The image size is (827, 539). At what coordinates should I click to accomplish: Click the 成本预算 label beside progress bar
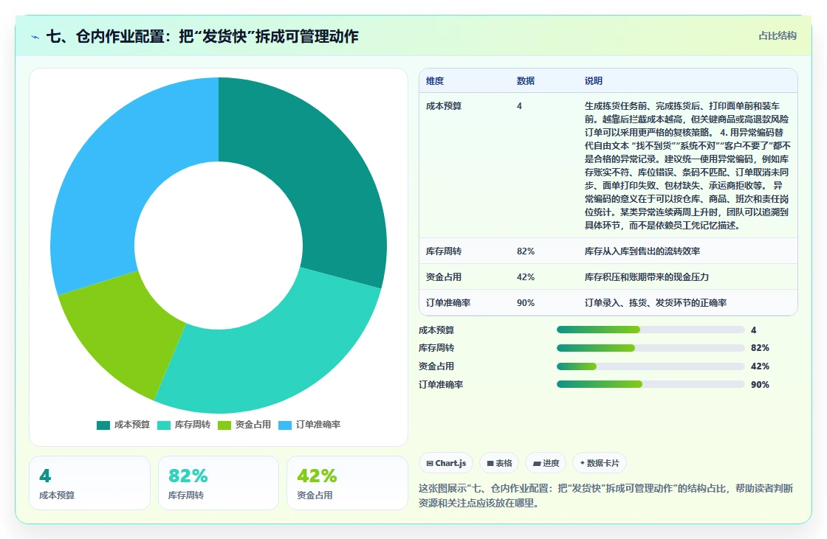[x=436, y=330]
